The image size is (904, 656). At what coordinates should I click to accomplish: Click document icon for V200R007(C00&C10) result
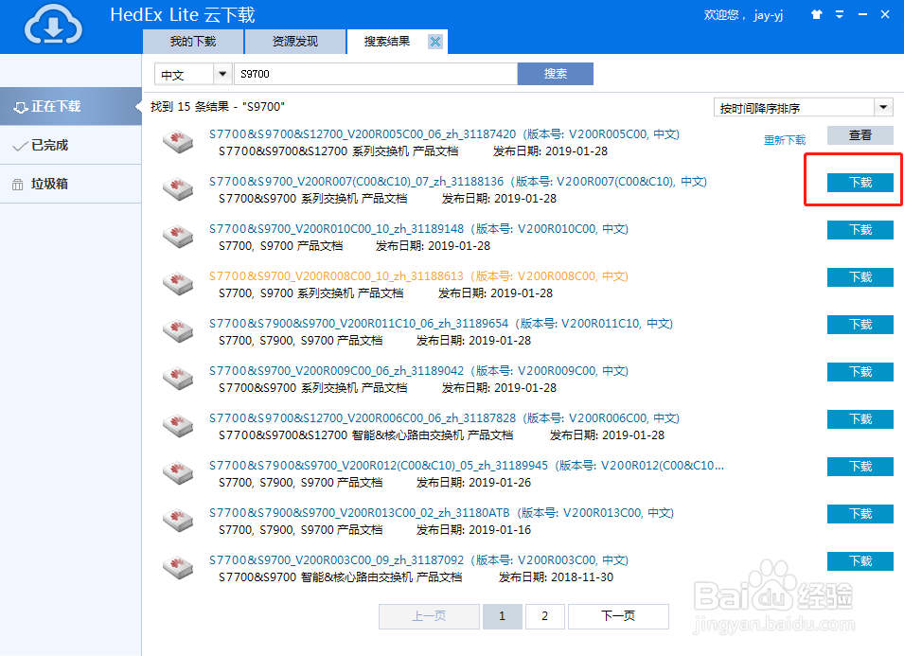(x=178, y=188)
